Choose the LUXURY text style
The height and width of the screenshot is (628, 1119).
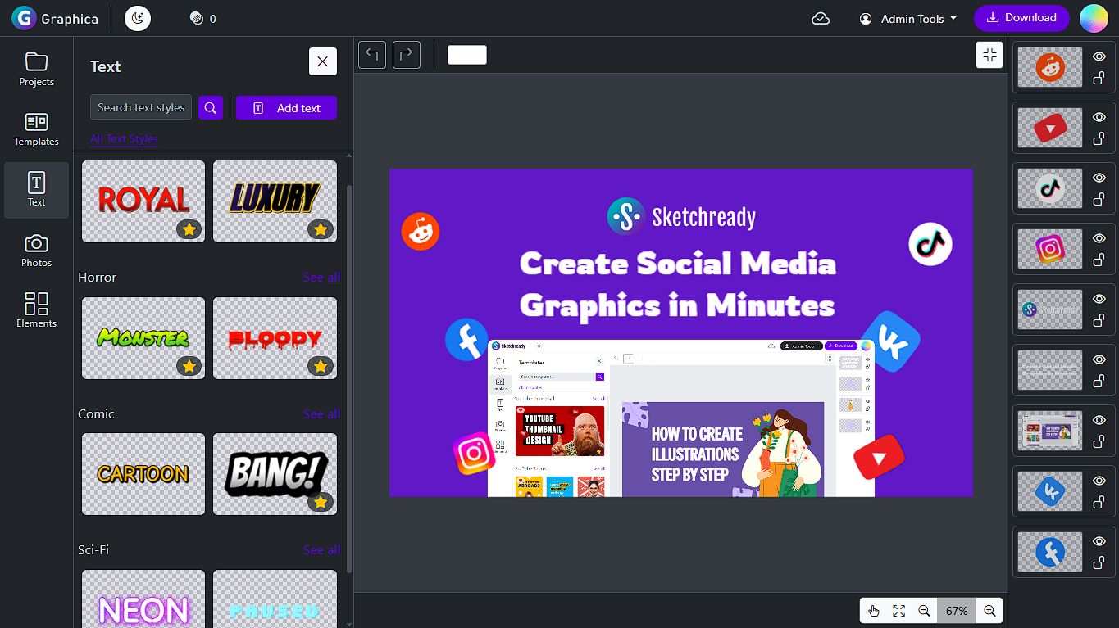(x=275, y=201)
